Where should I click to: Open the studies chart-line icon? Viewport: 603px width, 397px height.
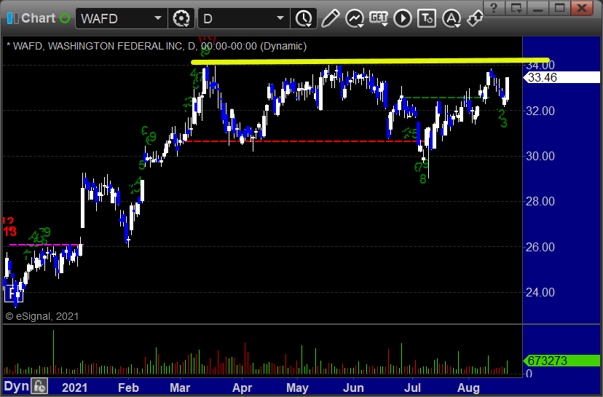(x=354, y=18)
